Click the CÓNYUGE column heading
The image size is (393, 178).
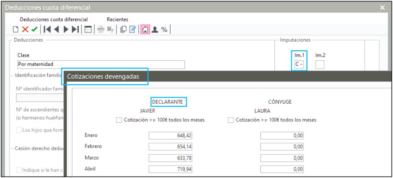click(280, 102)
